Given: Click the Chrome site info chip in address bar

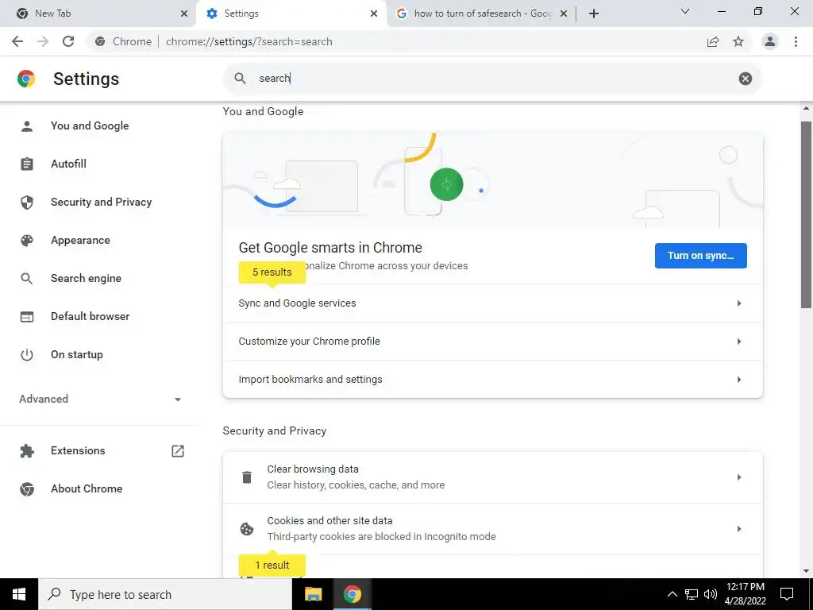Looking at the screenshot, I should [123, 41].
